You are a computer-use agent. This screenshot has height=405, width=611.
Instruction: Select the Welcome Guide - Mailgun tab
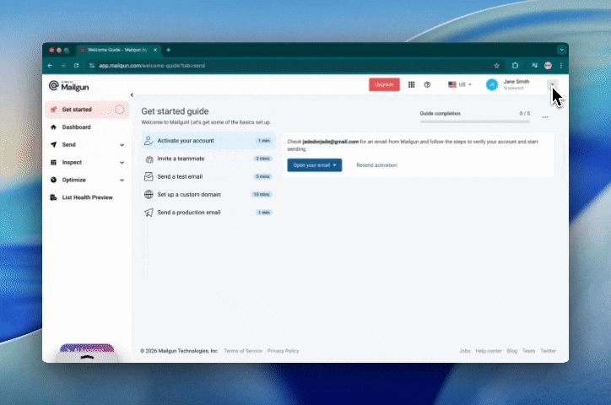pyautogui.click(x=117, y=50)
